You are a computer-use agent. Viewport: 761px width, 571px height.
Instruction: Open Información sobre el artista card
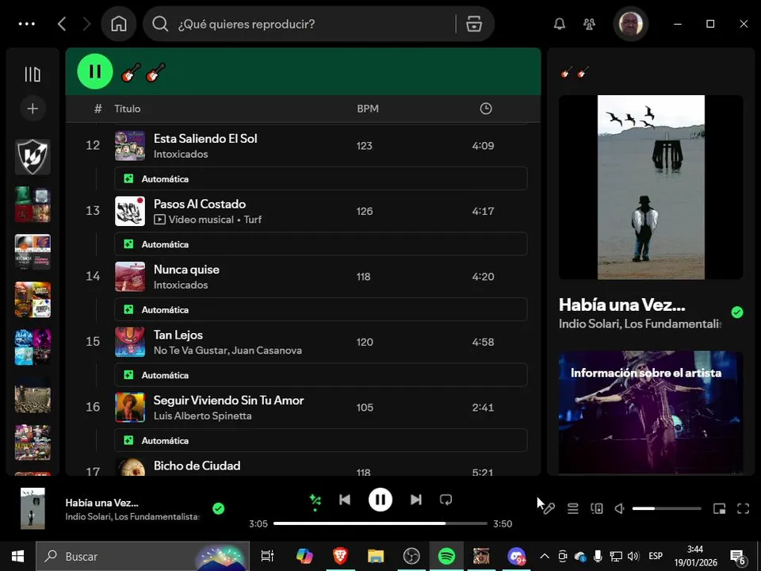coord(651,412)
